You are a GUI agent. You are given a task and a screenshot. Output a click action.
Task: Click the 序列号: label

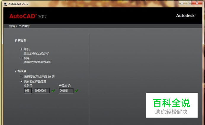tap(28, 86)
